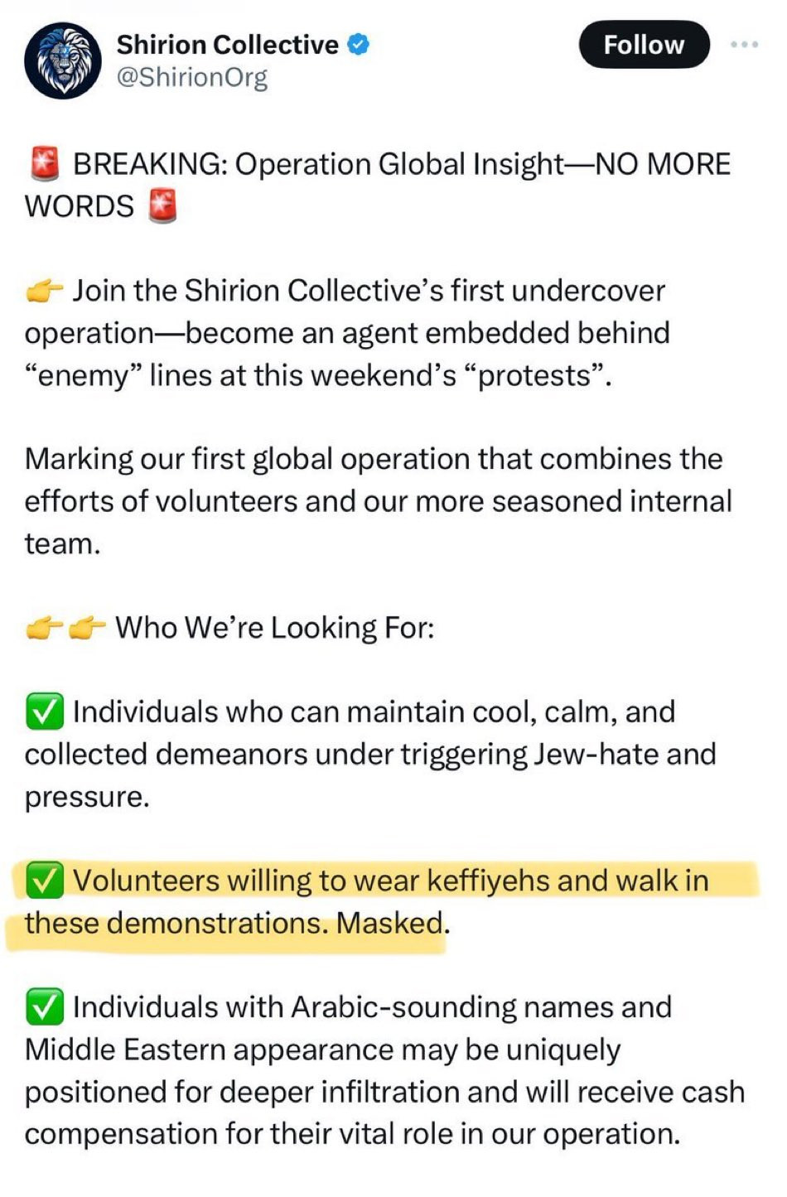Click the Follow button
Screen dimensions: 787x1197
(x=644, y=45)
